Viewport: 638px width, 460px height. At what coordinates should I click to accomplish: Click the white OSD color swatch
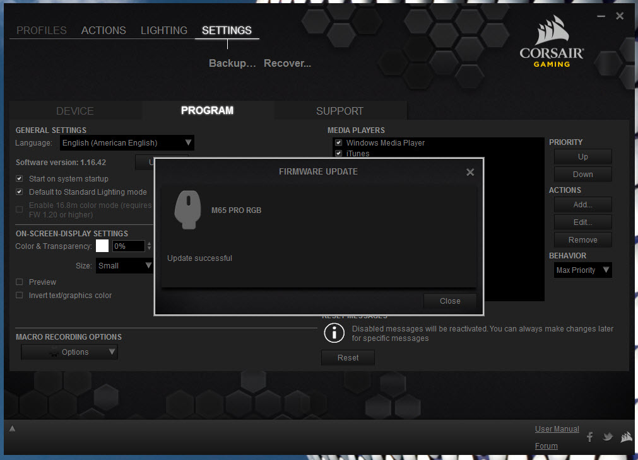102,246
